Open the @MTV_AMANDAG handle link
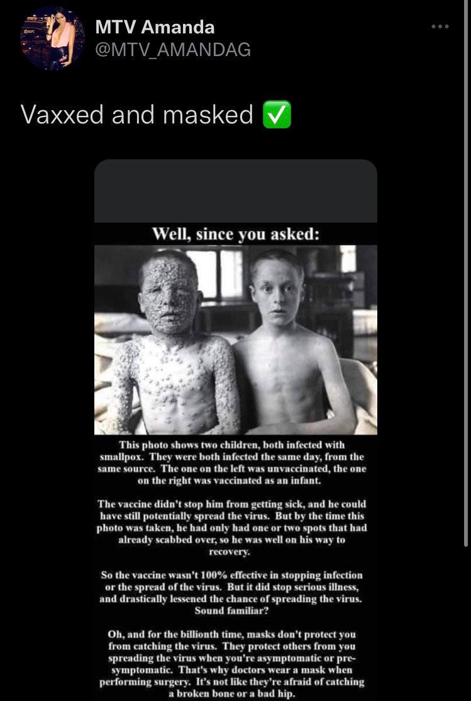The height and width of the screenshot is (701, 471). click(x=173, y=50)
